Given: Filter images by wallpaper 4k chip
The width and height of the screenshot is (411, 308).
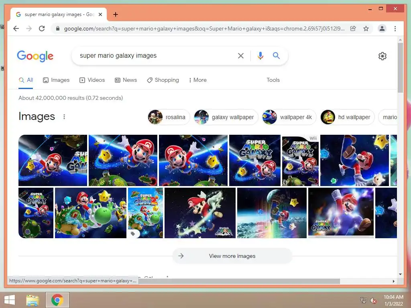Looking at the screenshot, I should 289,117.
